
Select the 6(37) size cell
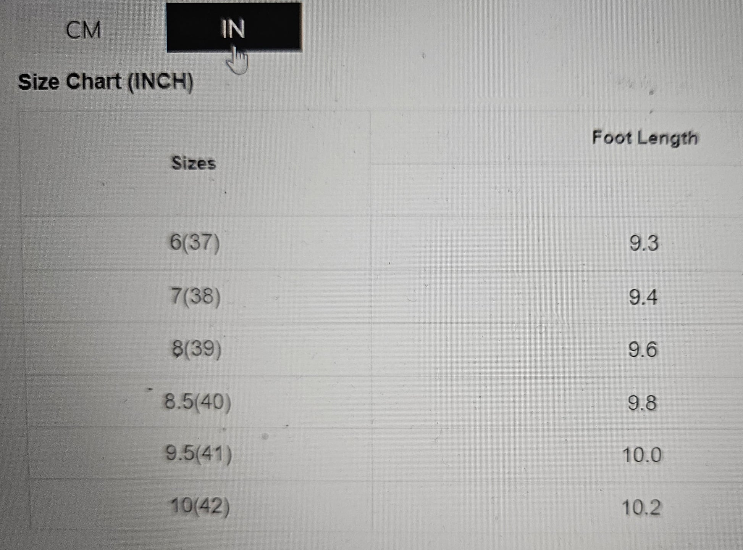coord(195,242)
